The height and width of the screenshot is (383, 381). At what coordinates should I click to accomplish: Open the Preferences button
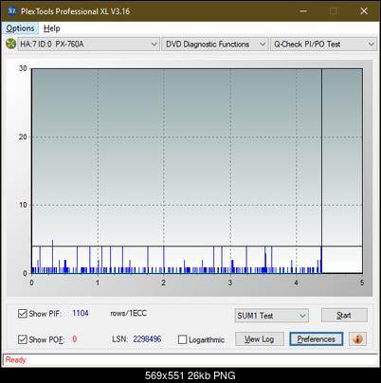316,339
